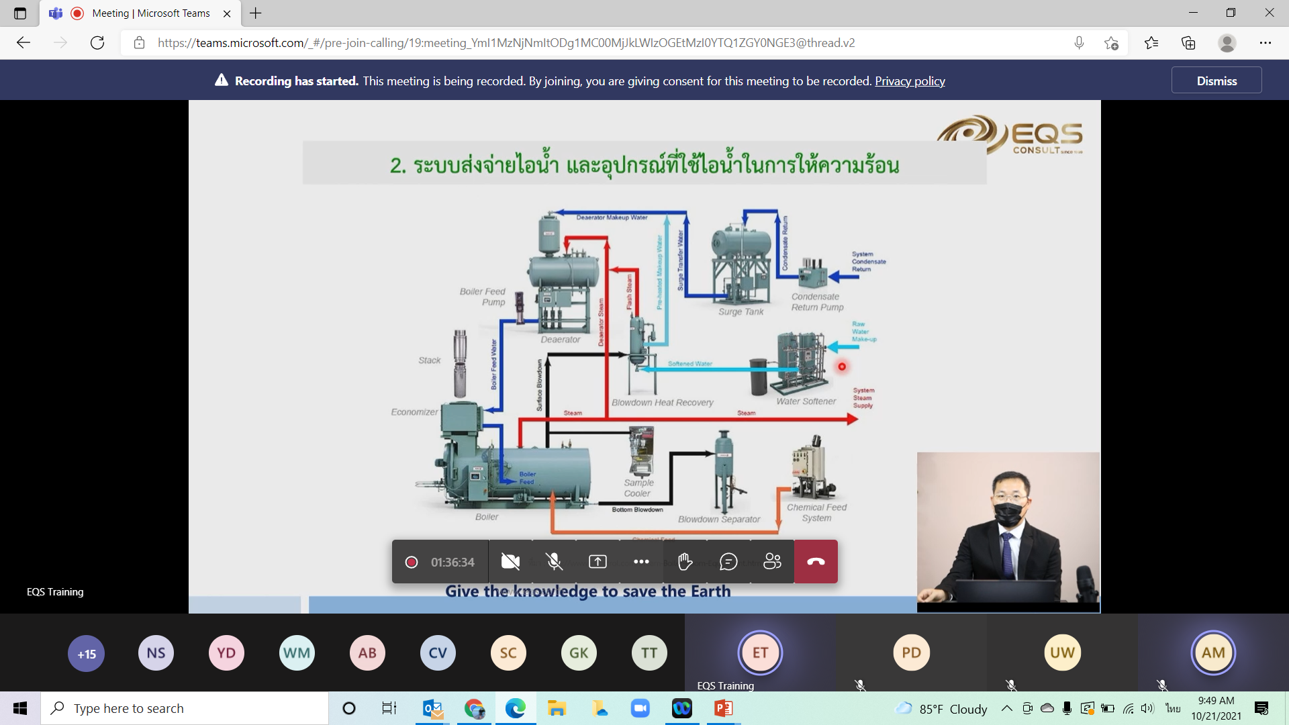Select participant SC avatar
The image size is (1289, 725).
(x=508, y=653)
